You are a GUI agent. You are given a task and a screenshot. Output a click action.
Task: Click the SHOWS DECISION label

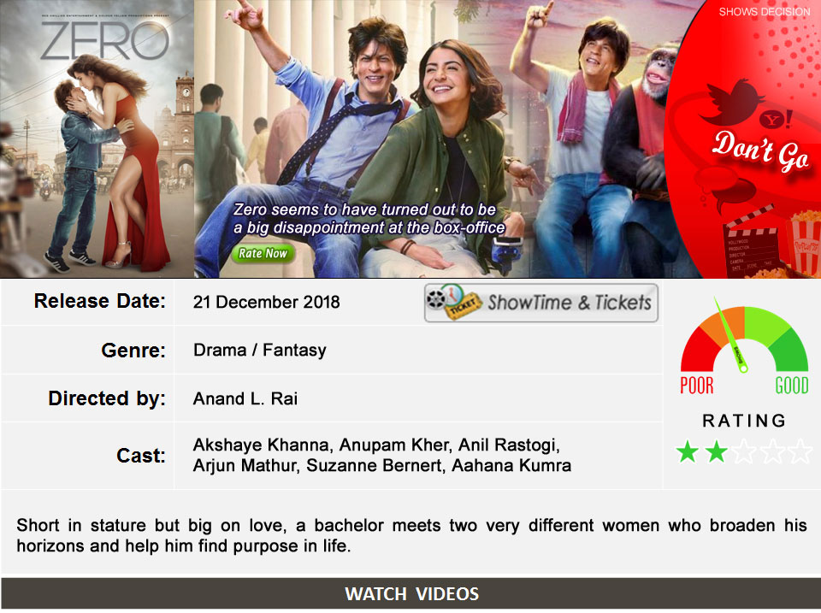[764, 12]
